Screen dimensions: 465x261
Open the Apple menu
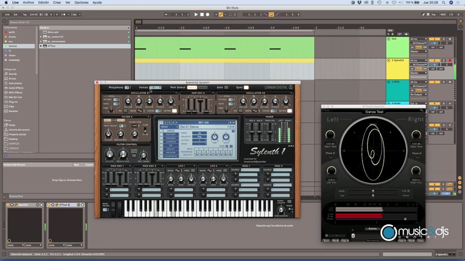coord(6,2)
